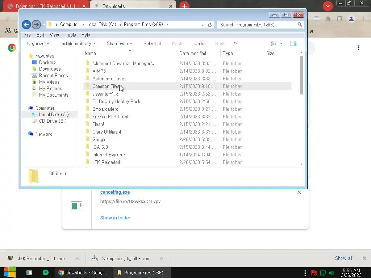Open the view options dropdown arrow

(281, 43)
